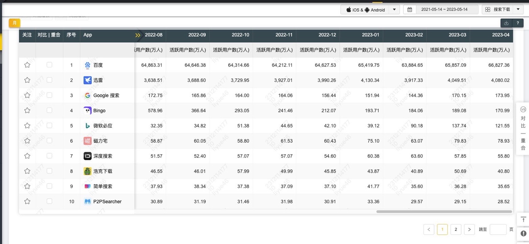Select the 月 monthly tab
This screenshot has width=529, height=244.
pyautogui.click(x=14, y=23)
